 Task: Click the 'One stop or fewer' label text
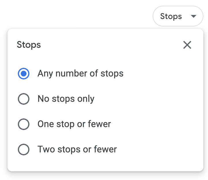[x=74, y=124]
